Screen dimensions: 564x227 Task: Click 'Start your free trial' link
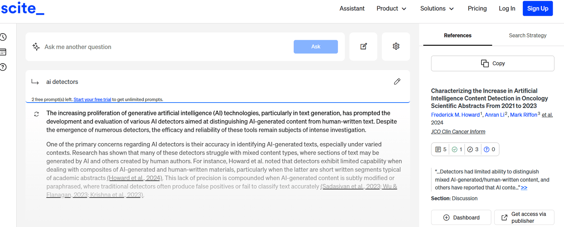(92, 100)
